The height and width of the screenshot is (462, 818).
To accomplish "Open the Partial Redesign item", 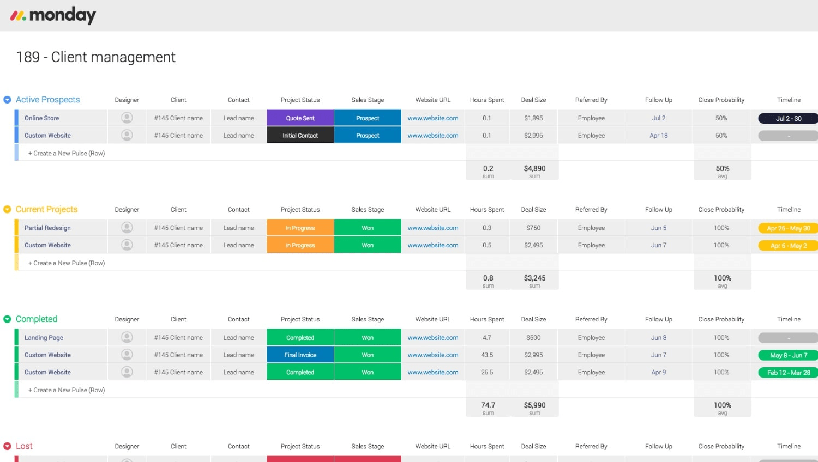I will [47, 228].
